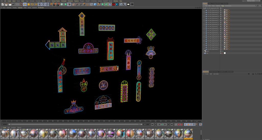Select HK_V04_Signboard_A object
262x140 pixels.
213,10
